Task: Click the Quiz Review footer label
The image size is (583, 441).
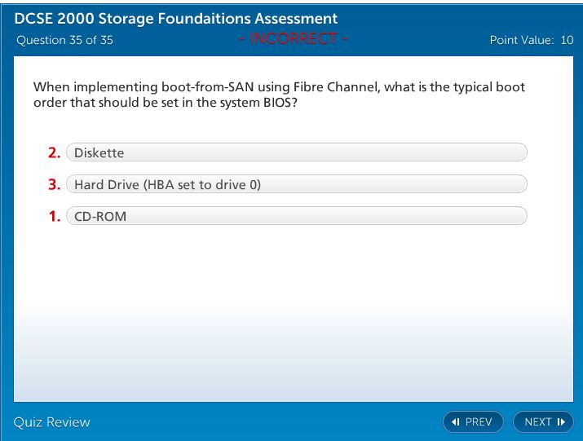Action: [x=52, y=422]
